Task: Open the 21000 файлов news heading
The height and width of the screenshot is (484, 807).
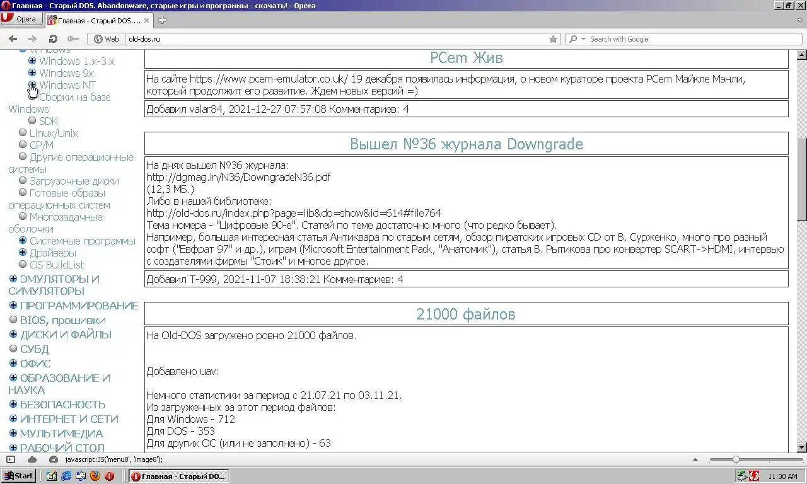Action: pos(466,314)
